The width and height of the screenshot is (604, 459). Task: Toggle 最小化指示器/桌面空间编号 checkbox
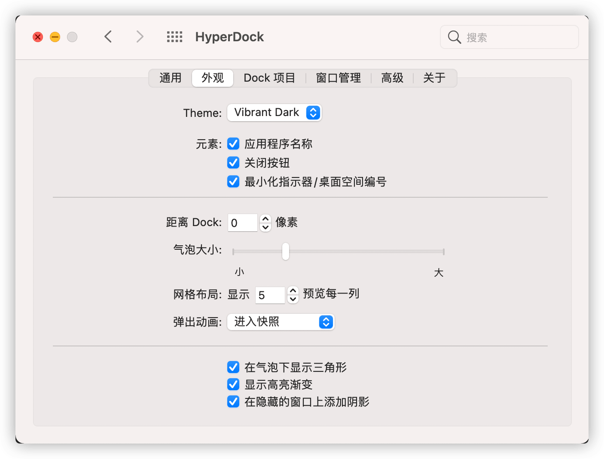tap(233, 181)
